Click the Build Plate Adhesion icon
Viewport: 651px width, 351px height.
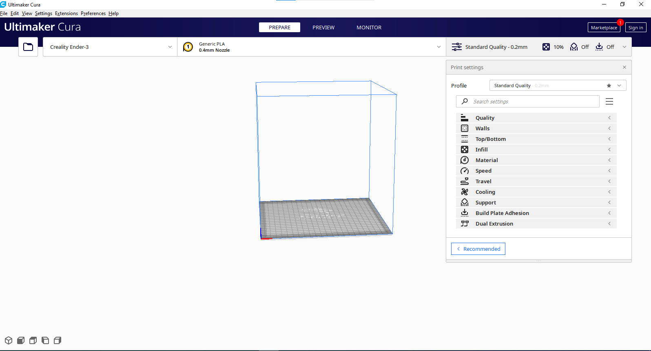click(465, 213)
